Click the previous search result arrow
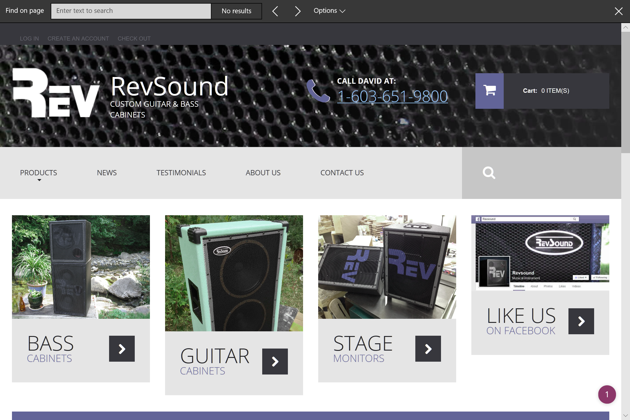Image resolution: width=630 pixels, height=420 pixels. (x=275, y=11)
